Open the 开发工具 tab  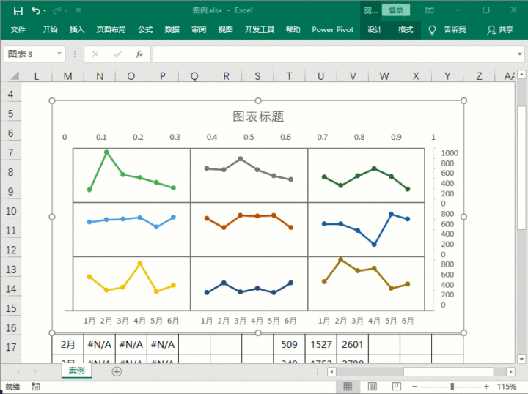click(260, 29)
